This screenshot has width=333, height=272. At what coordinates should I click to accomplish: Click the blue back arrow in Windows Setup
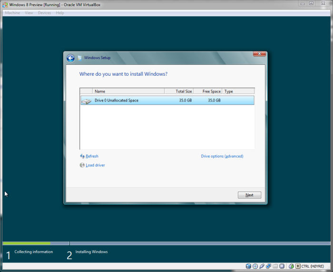[x=70, y=58]
